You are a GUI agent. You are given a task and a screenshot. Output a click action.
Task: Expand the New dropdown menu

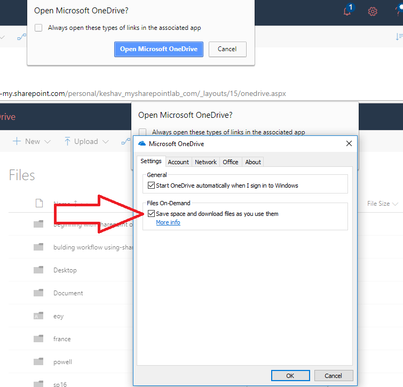coord(48,142)
